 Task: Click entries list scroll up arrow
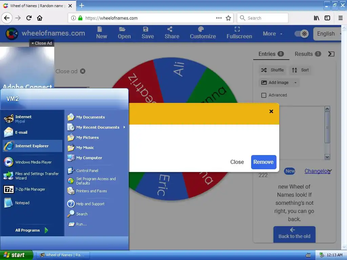[327, 109]
